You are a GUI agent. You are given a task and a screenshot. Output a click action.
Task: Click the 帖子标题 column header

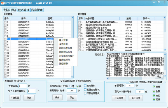[x=102, y=19]
